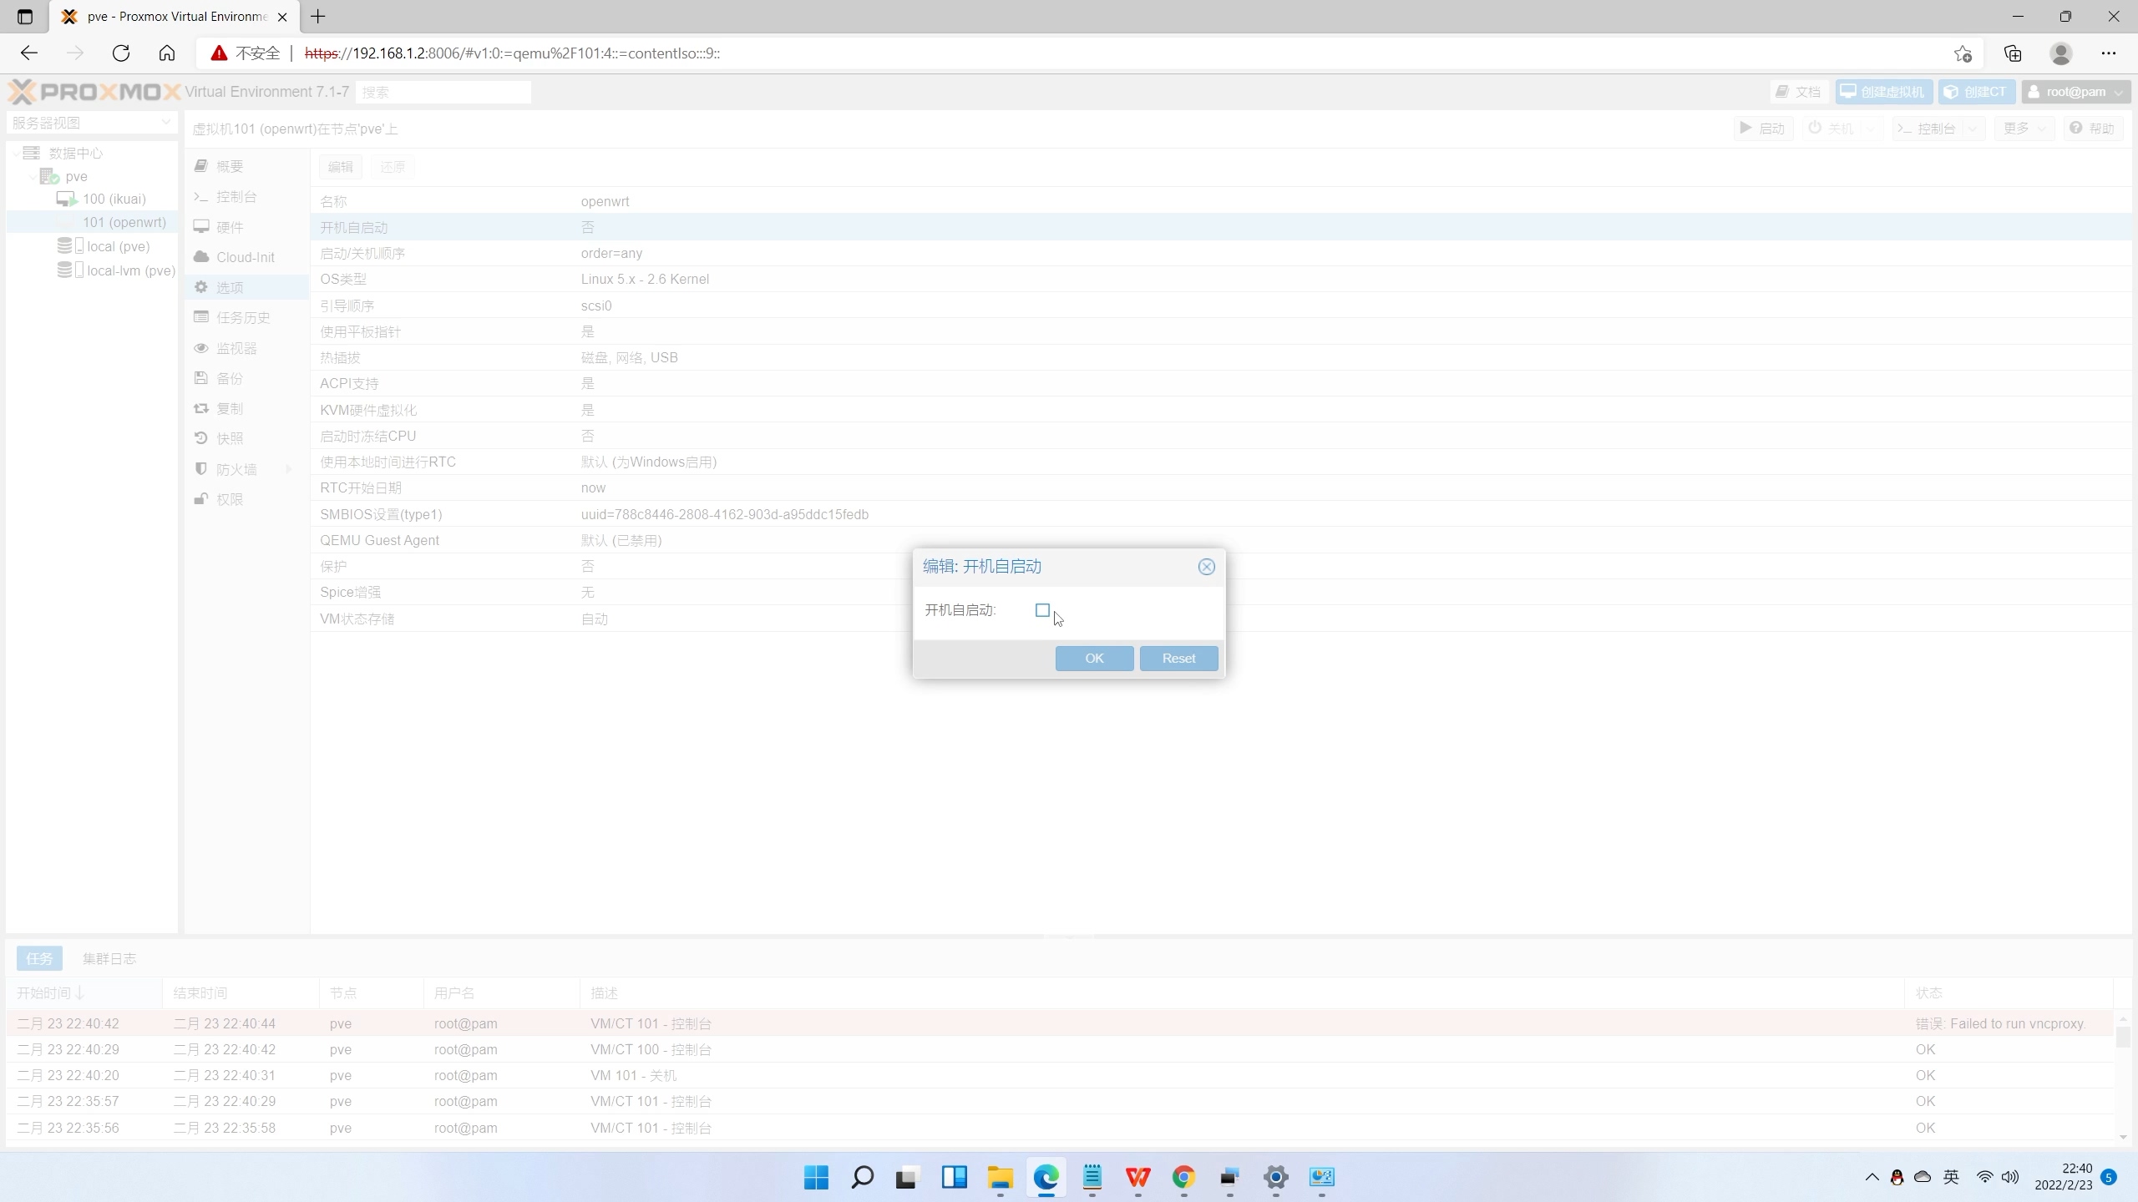
Task: Open the 硬件 hardware section
Action: (x=229, y=227)
